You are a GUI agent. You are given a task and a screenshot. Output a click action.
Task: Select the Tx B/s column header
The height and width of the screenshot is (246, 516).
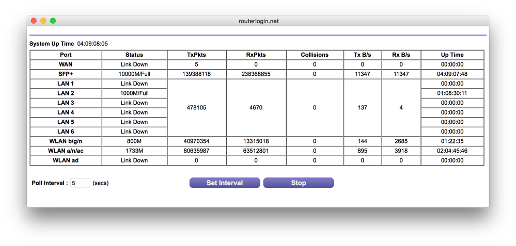pos(362,55)
